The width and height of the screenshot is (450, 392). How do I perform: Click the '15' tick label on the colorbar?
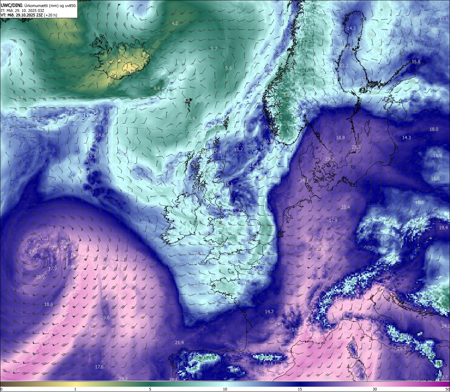[300, 389]
